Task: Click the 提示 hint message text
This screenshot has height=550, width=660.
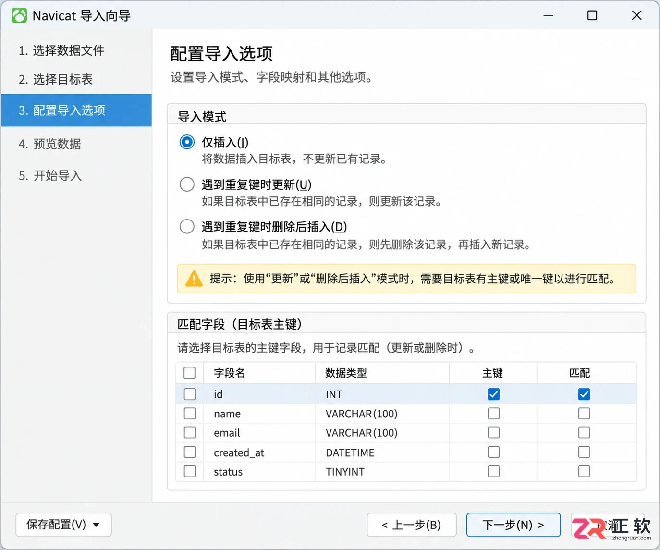Action: 414,279
